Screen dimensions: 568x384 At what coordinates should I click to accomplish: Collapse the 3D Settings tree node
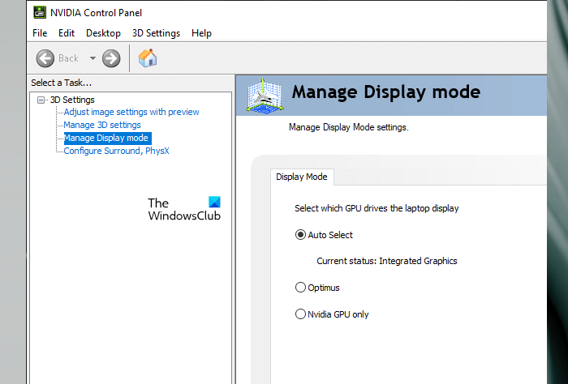[41, 100]
